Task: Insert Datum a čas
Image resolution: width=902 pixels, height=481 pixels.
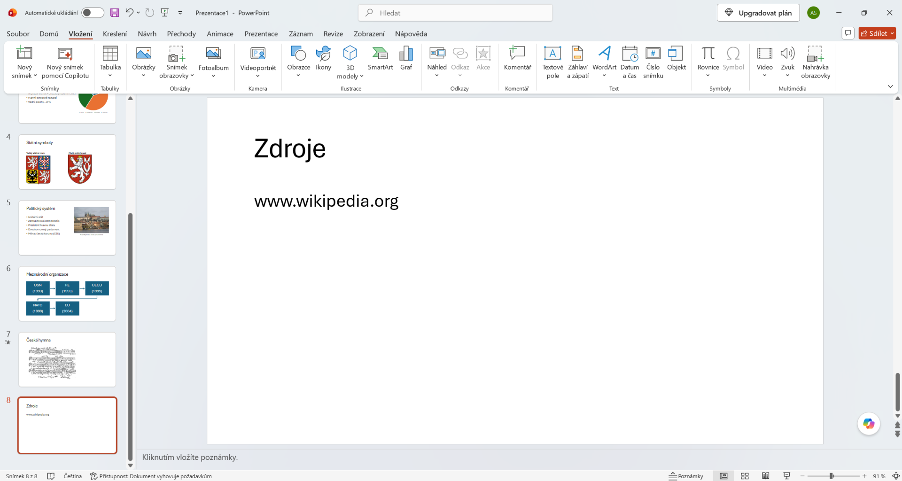Action: point(630,62)
